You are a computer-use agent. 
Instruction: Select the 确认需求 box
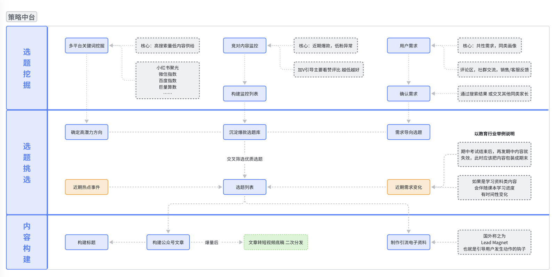coord(408,93)
